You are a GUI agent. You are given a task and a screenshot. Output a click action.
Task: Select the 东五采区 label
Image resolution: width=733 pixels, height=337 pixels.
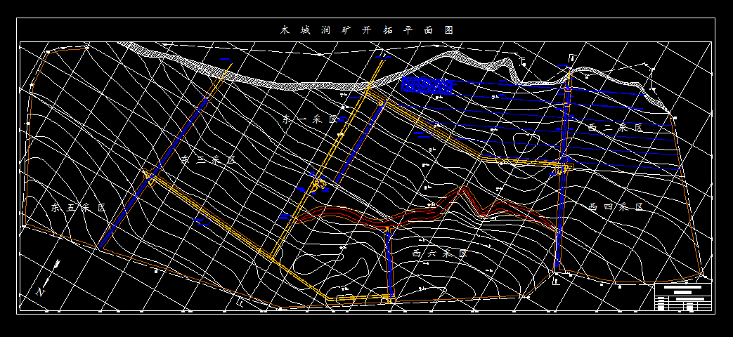tap(79, 208)
